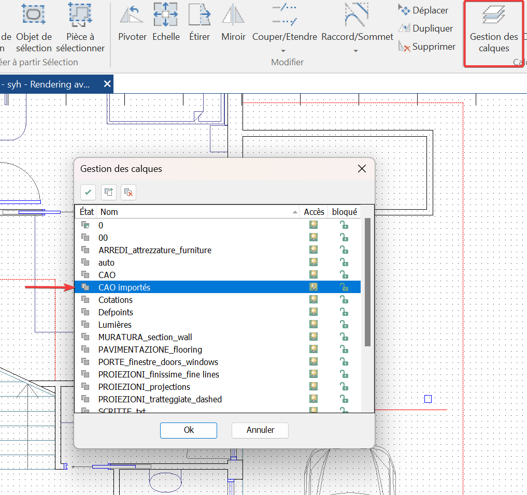527x495 pixels.
Task: Click the delete layer icon in the dialog
Action: (129, 192)
